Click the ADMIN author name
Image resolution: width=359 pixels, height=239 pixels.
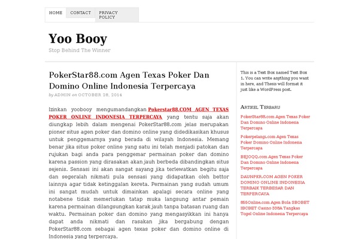pos(62,95)
